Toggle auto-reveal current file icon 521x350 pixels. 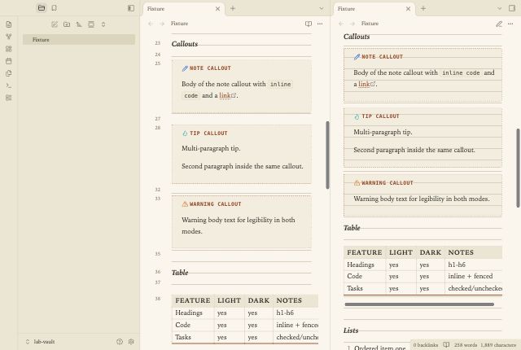coord(91,24)
